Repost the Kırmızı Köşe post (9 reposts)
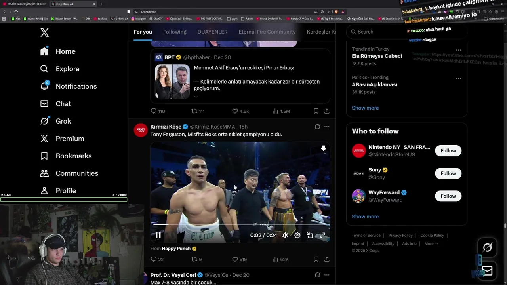The height and width of the screenshot is (285, 507). [x=196, y=259]
